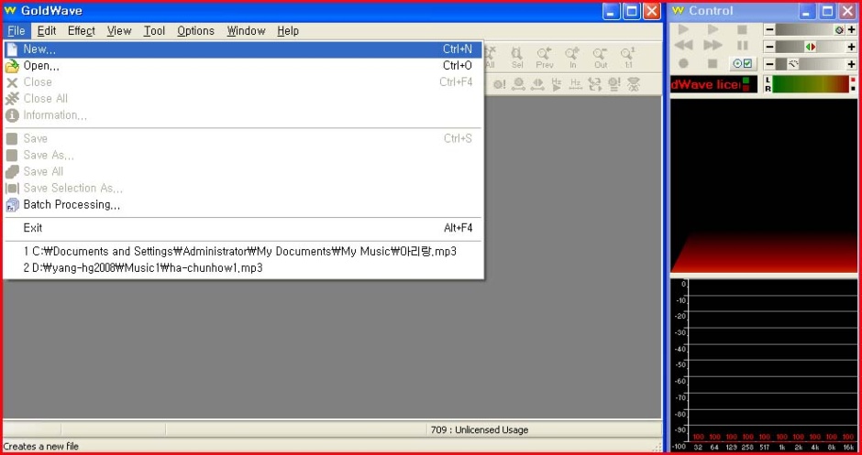
Task: Open recent file 아리랑.mp3
Action: point(243,252)
